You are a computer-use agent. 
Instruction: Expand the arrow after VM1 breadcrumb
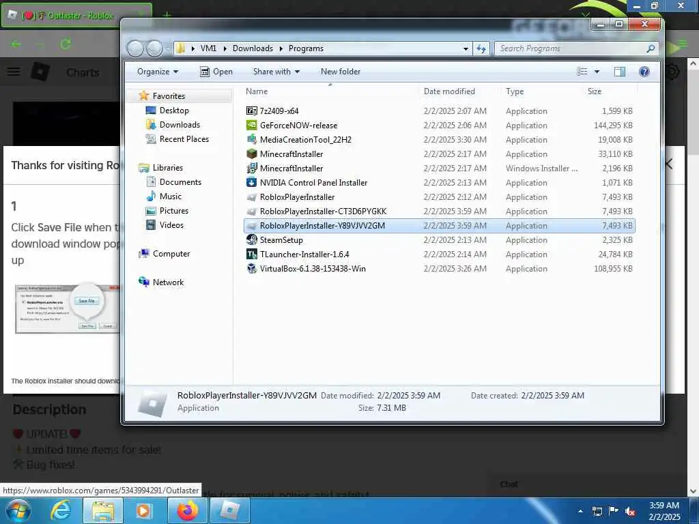[x=225, y=48]
